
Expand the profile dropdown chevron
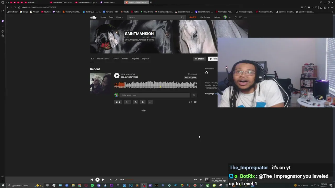(230, 17)
